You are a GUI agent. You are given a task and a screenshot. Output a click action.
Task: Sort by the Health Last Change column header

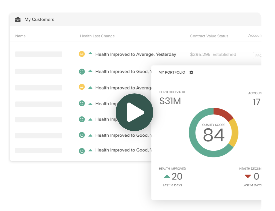97,36
